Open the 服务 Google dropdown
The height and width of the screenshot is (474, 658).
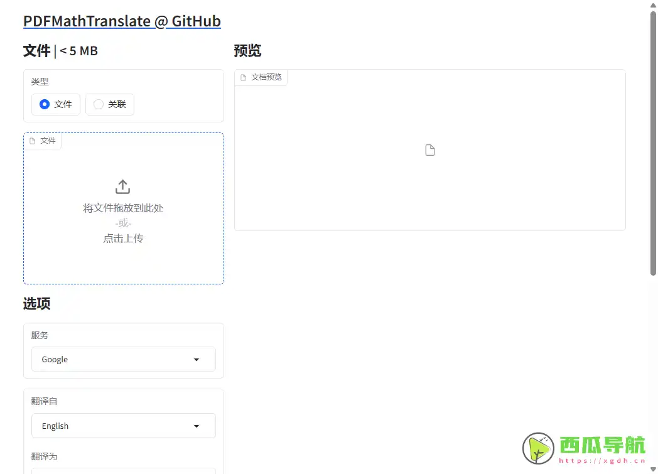click(x=123, y=359)
